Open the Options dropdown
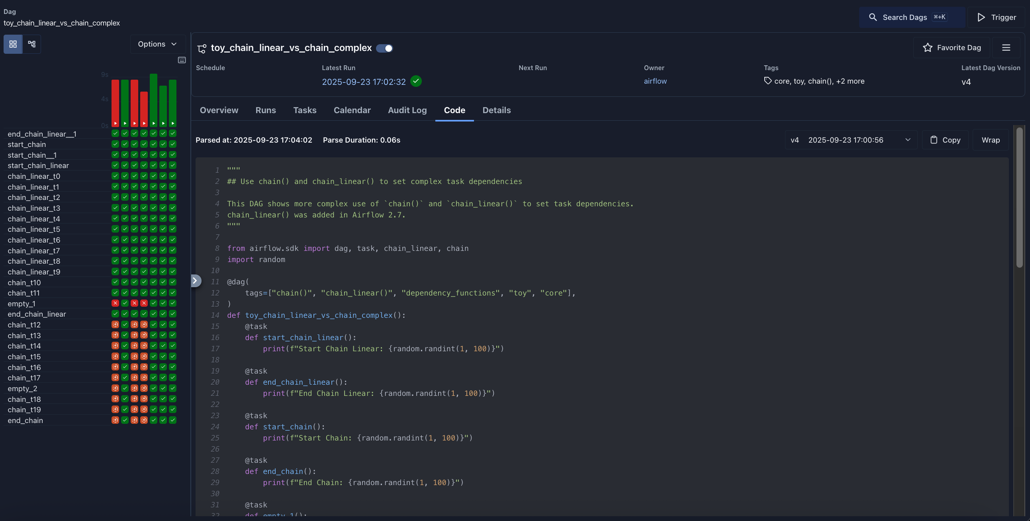1030x521 pixels. click(x=157, y=44)
